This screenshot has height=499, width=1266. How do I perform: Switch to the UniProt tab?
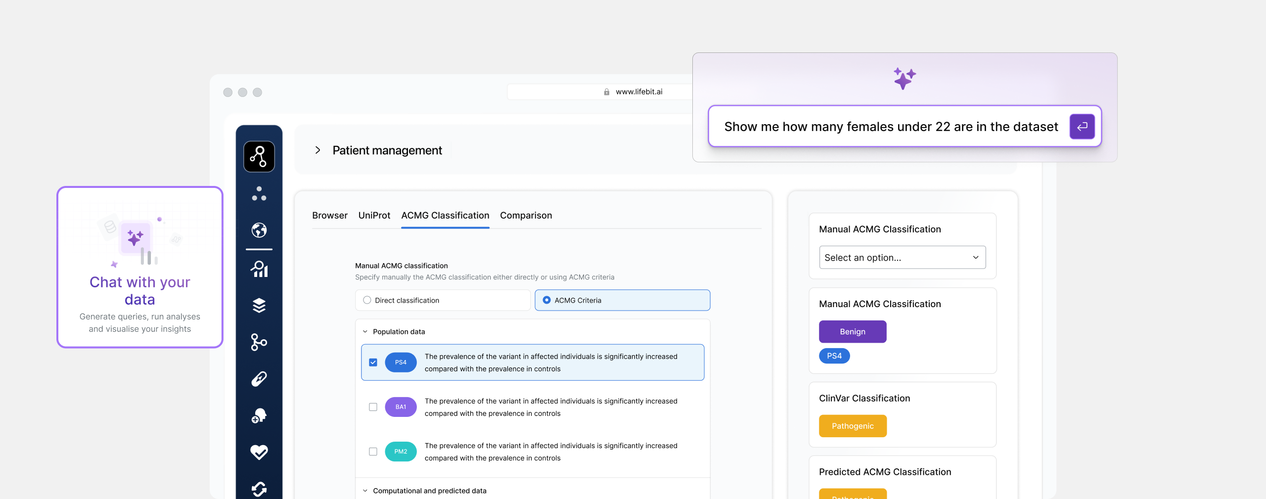coord(374,216)
